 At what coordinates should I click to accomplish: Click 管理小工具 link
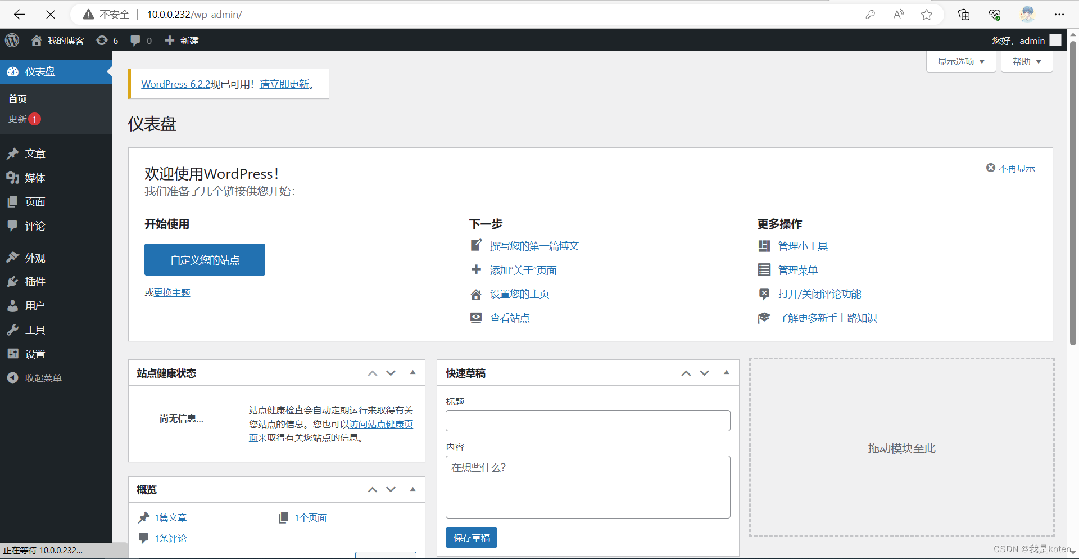[803, 246]
